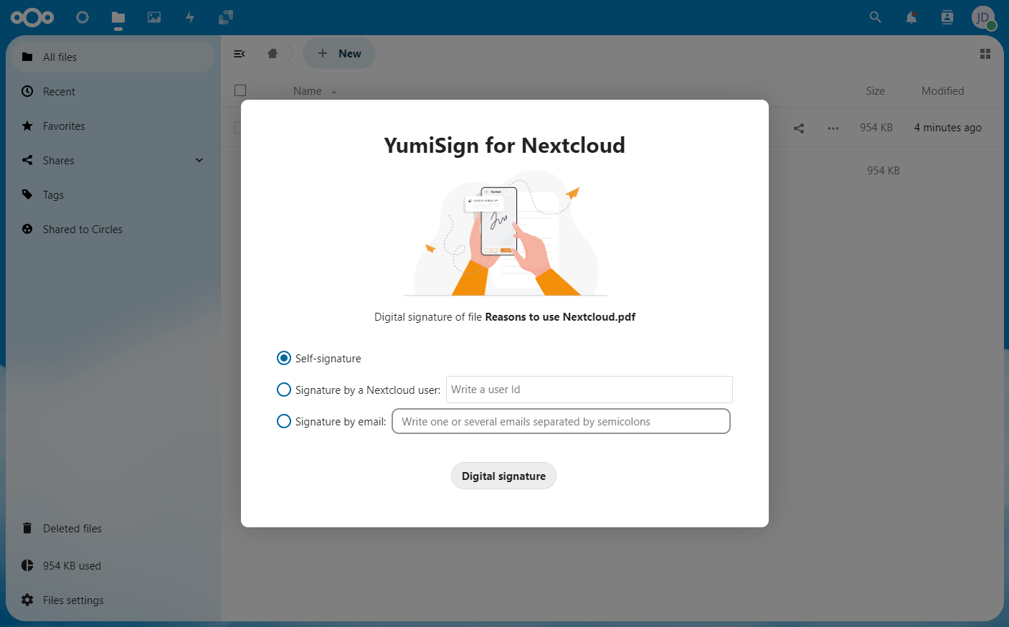This screenshot has height=627, width=1009.
Task: Sort by Size column header
Action: coord(875,91)
